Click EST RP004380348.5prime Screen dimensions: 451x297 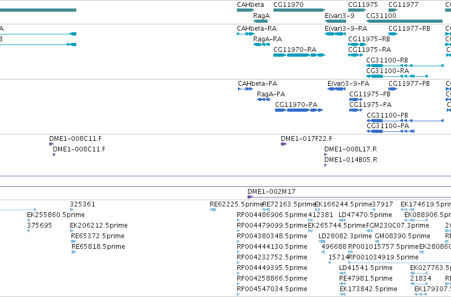pos(238,241)
